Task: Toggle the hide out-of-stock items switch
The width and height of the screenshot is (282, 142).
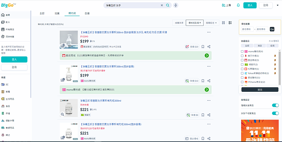Action: (x=275, y=105)
